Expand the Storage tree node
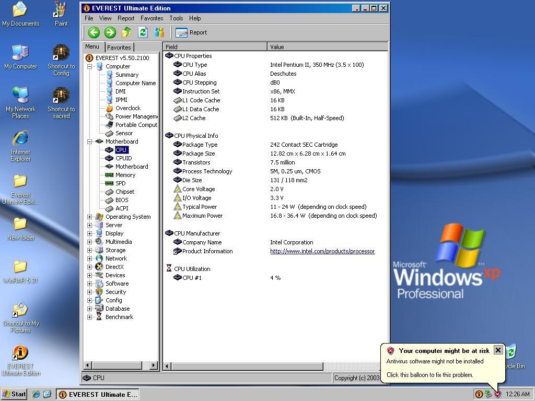Image resolution: width=535 pixels, height=401 pixels. pos(90,250)
